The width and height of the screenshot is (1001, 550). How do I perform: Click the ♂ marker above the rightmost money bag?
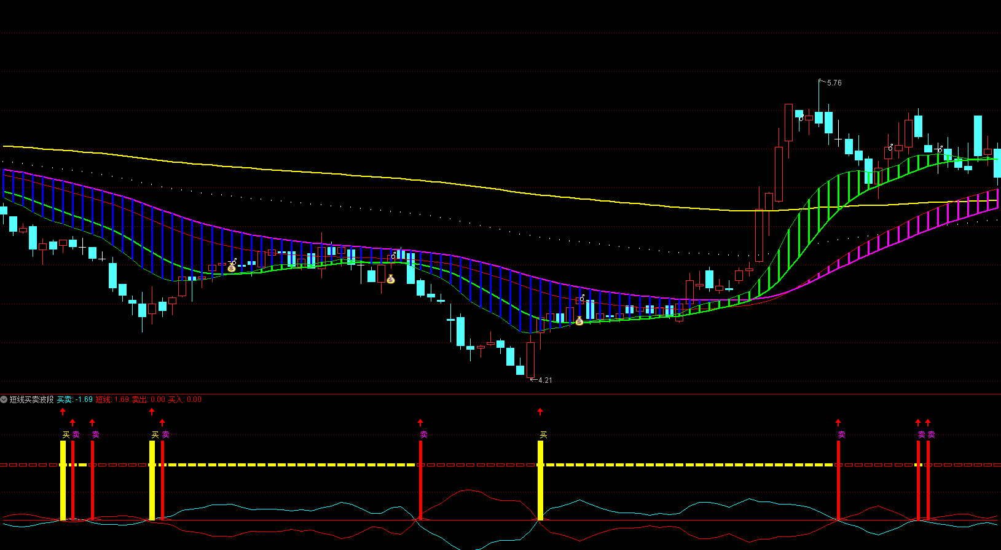[582, 298]
